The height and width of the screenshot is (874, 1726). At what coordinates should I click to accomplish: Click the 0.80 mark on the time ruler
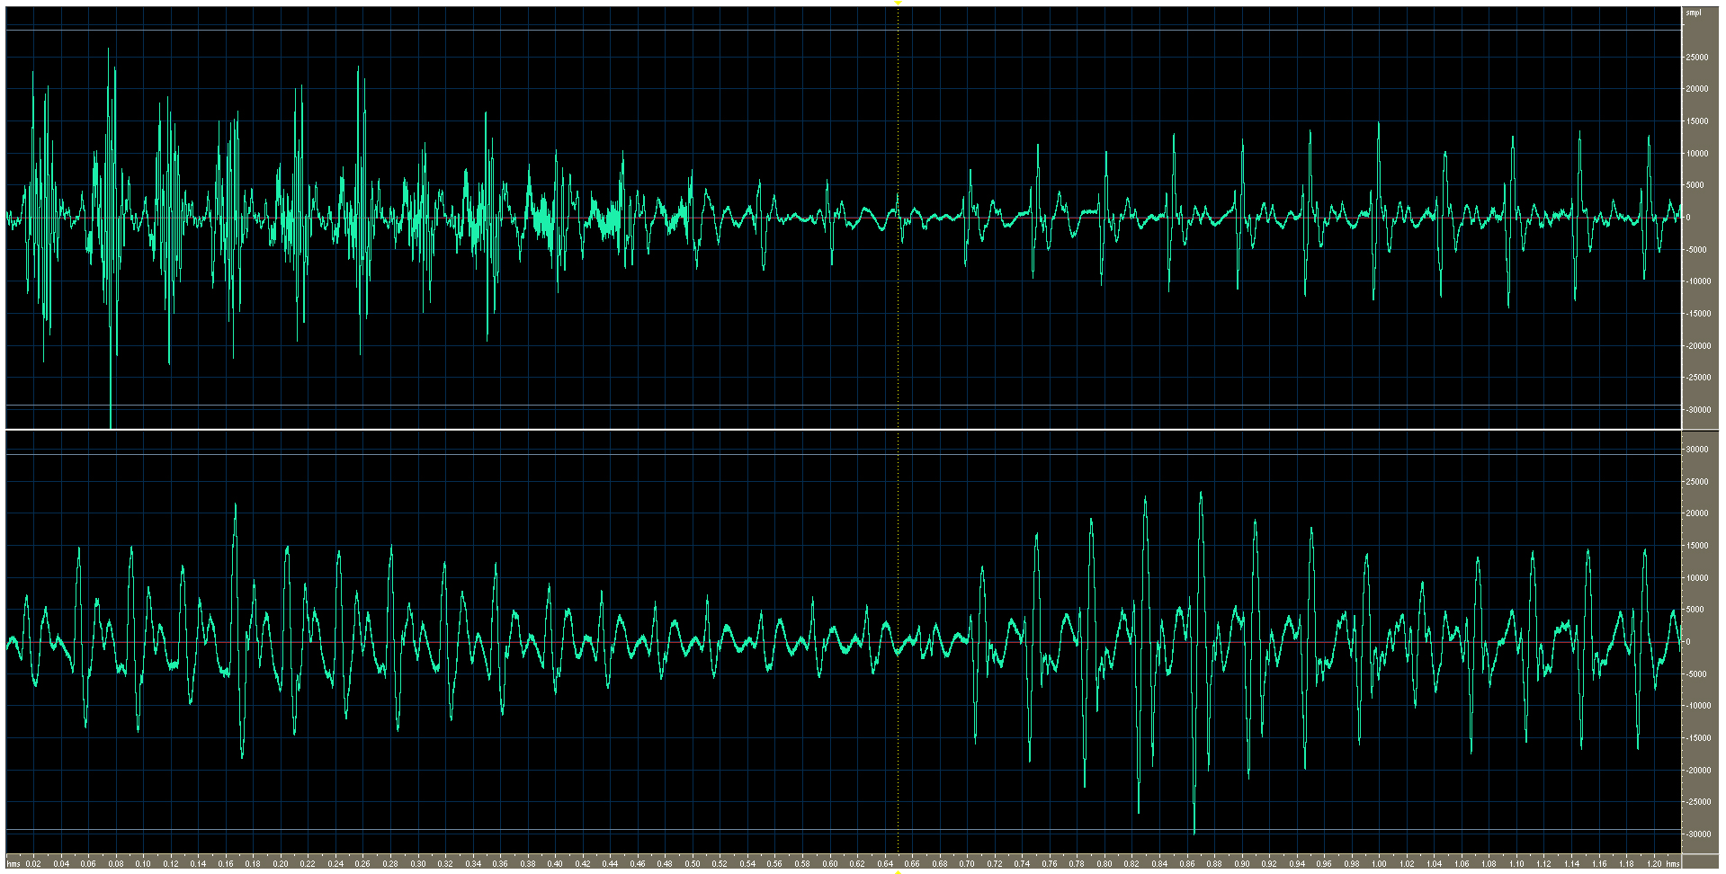click(1104, 864)
